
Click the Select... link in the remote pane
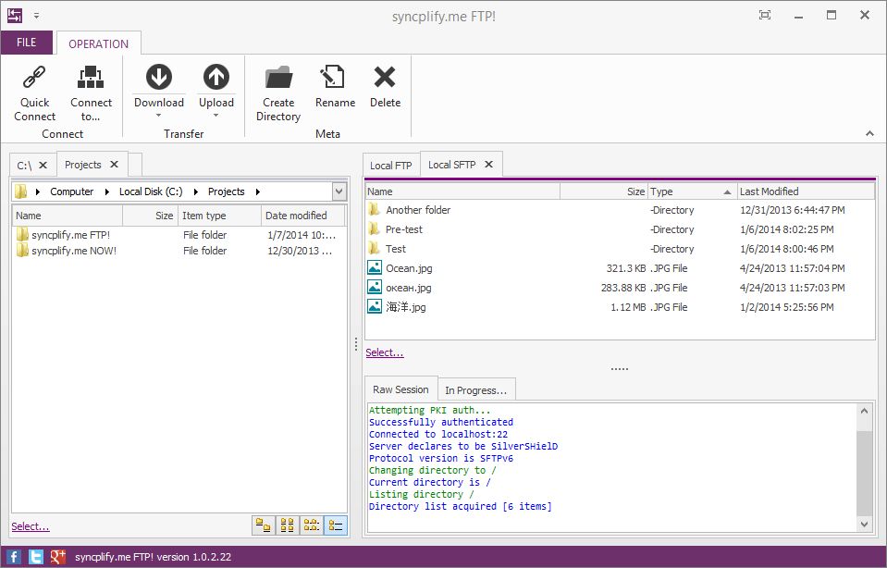click(x=383, y=352)
